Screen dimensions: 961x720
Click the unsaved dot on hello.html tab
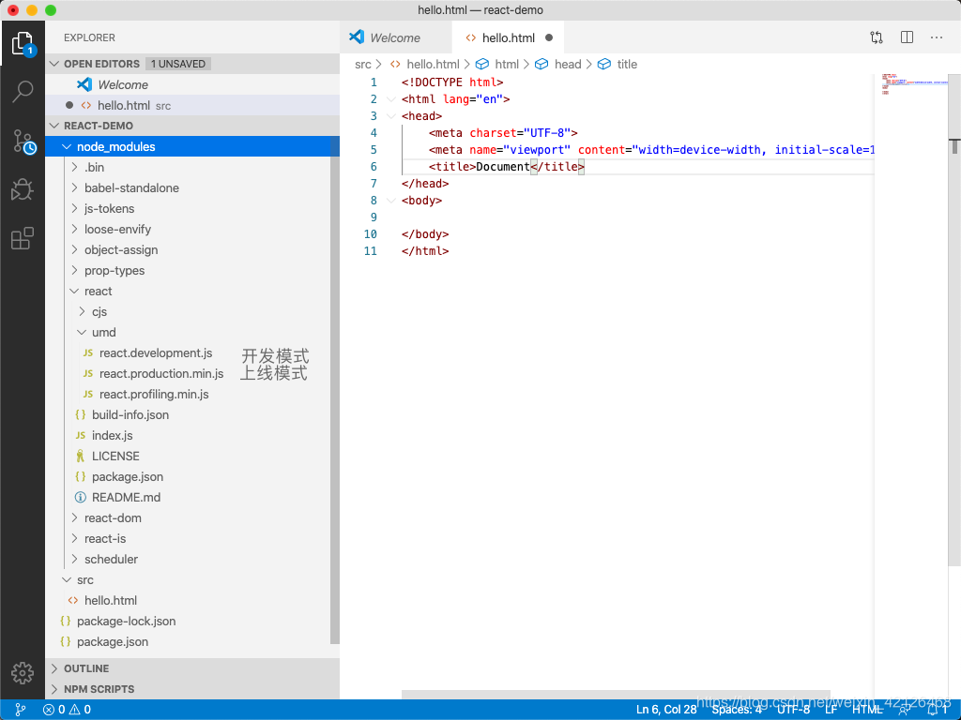(549, 37)
